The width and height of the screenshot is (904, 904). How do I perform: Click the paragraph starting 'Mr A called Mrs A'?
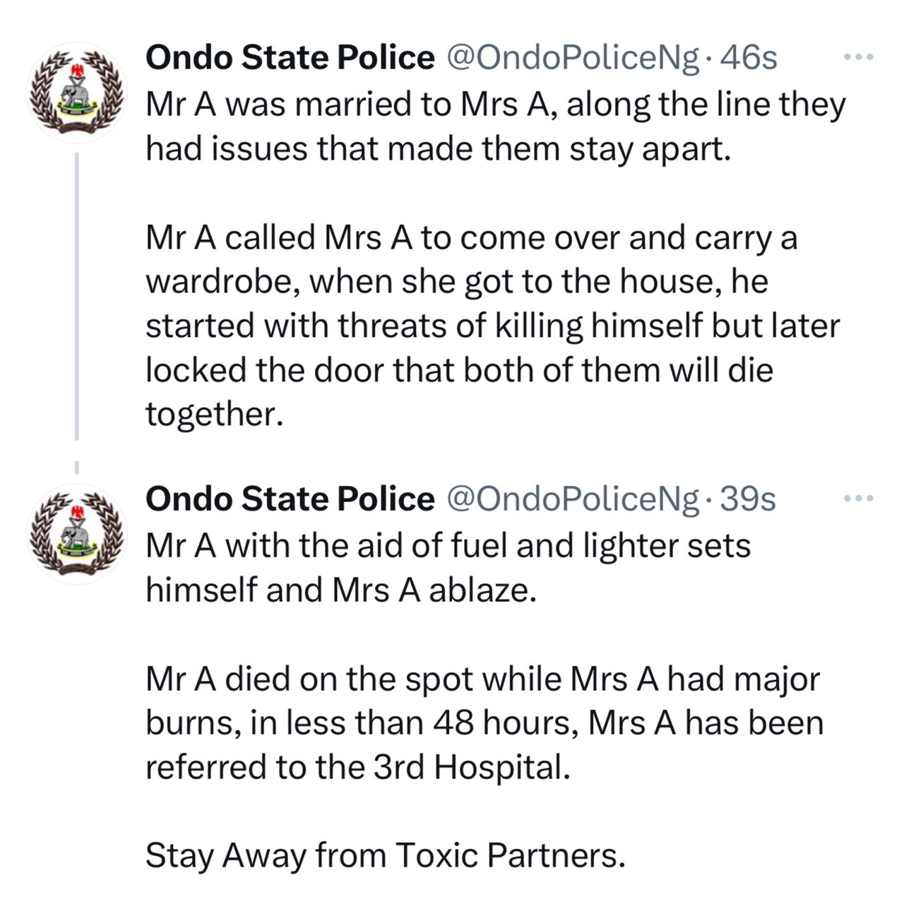pyautogui.click(x=493, y=326)
